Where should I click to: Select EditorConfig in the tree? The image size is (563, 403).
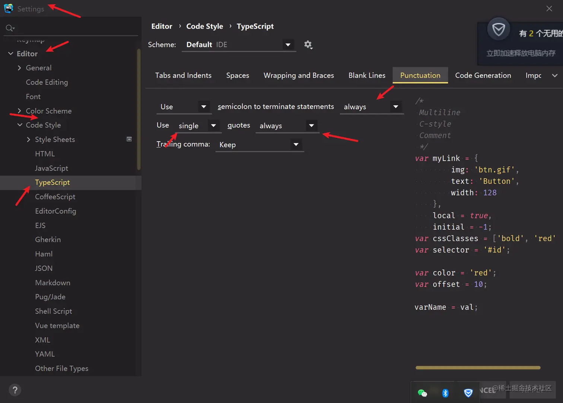click(x=55, y=211)
